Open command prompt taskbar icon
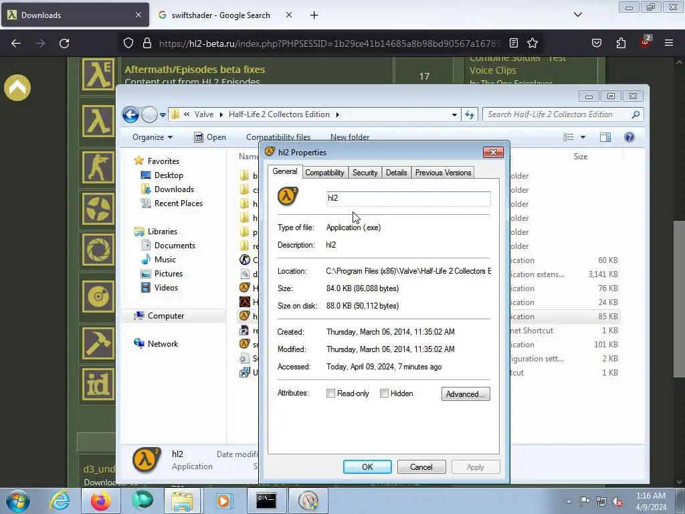 coord(266,501)
